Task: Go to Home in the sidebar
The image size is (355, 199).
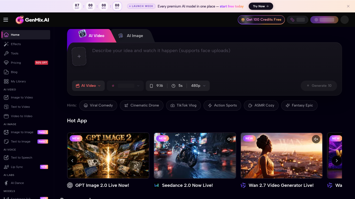Action: click(x=26, y=35)
